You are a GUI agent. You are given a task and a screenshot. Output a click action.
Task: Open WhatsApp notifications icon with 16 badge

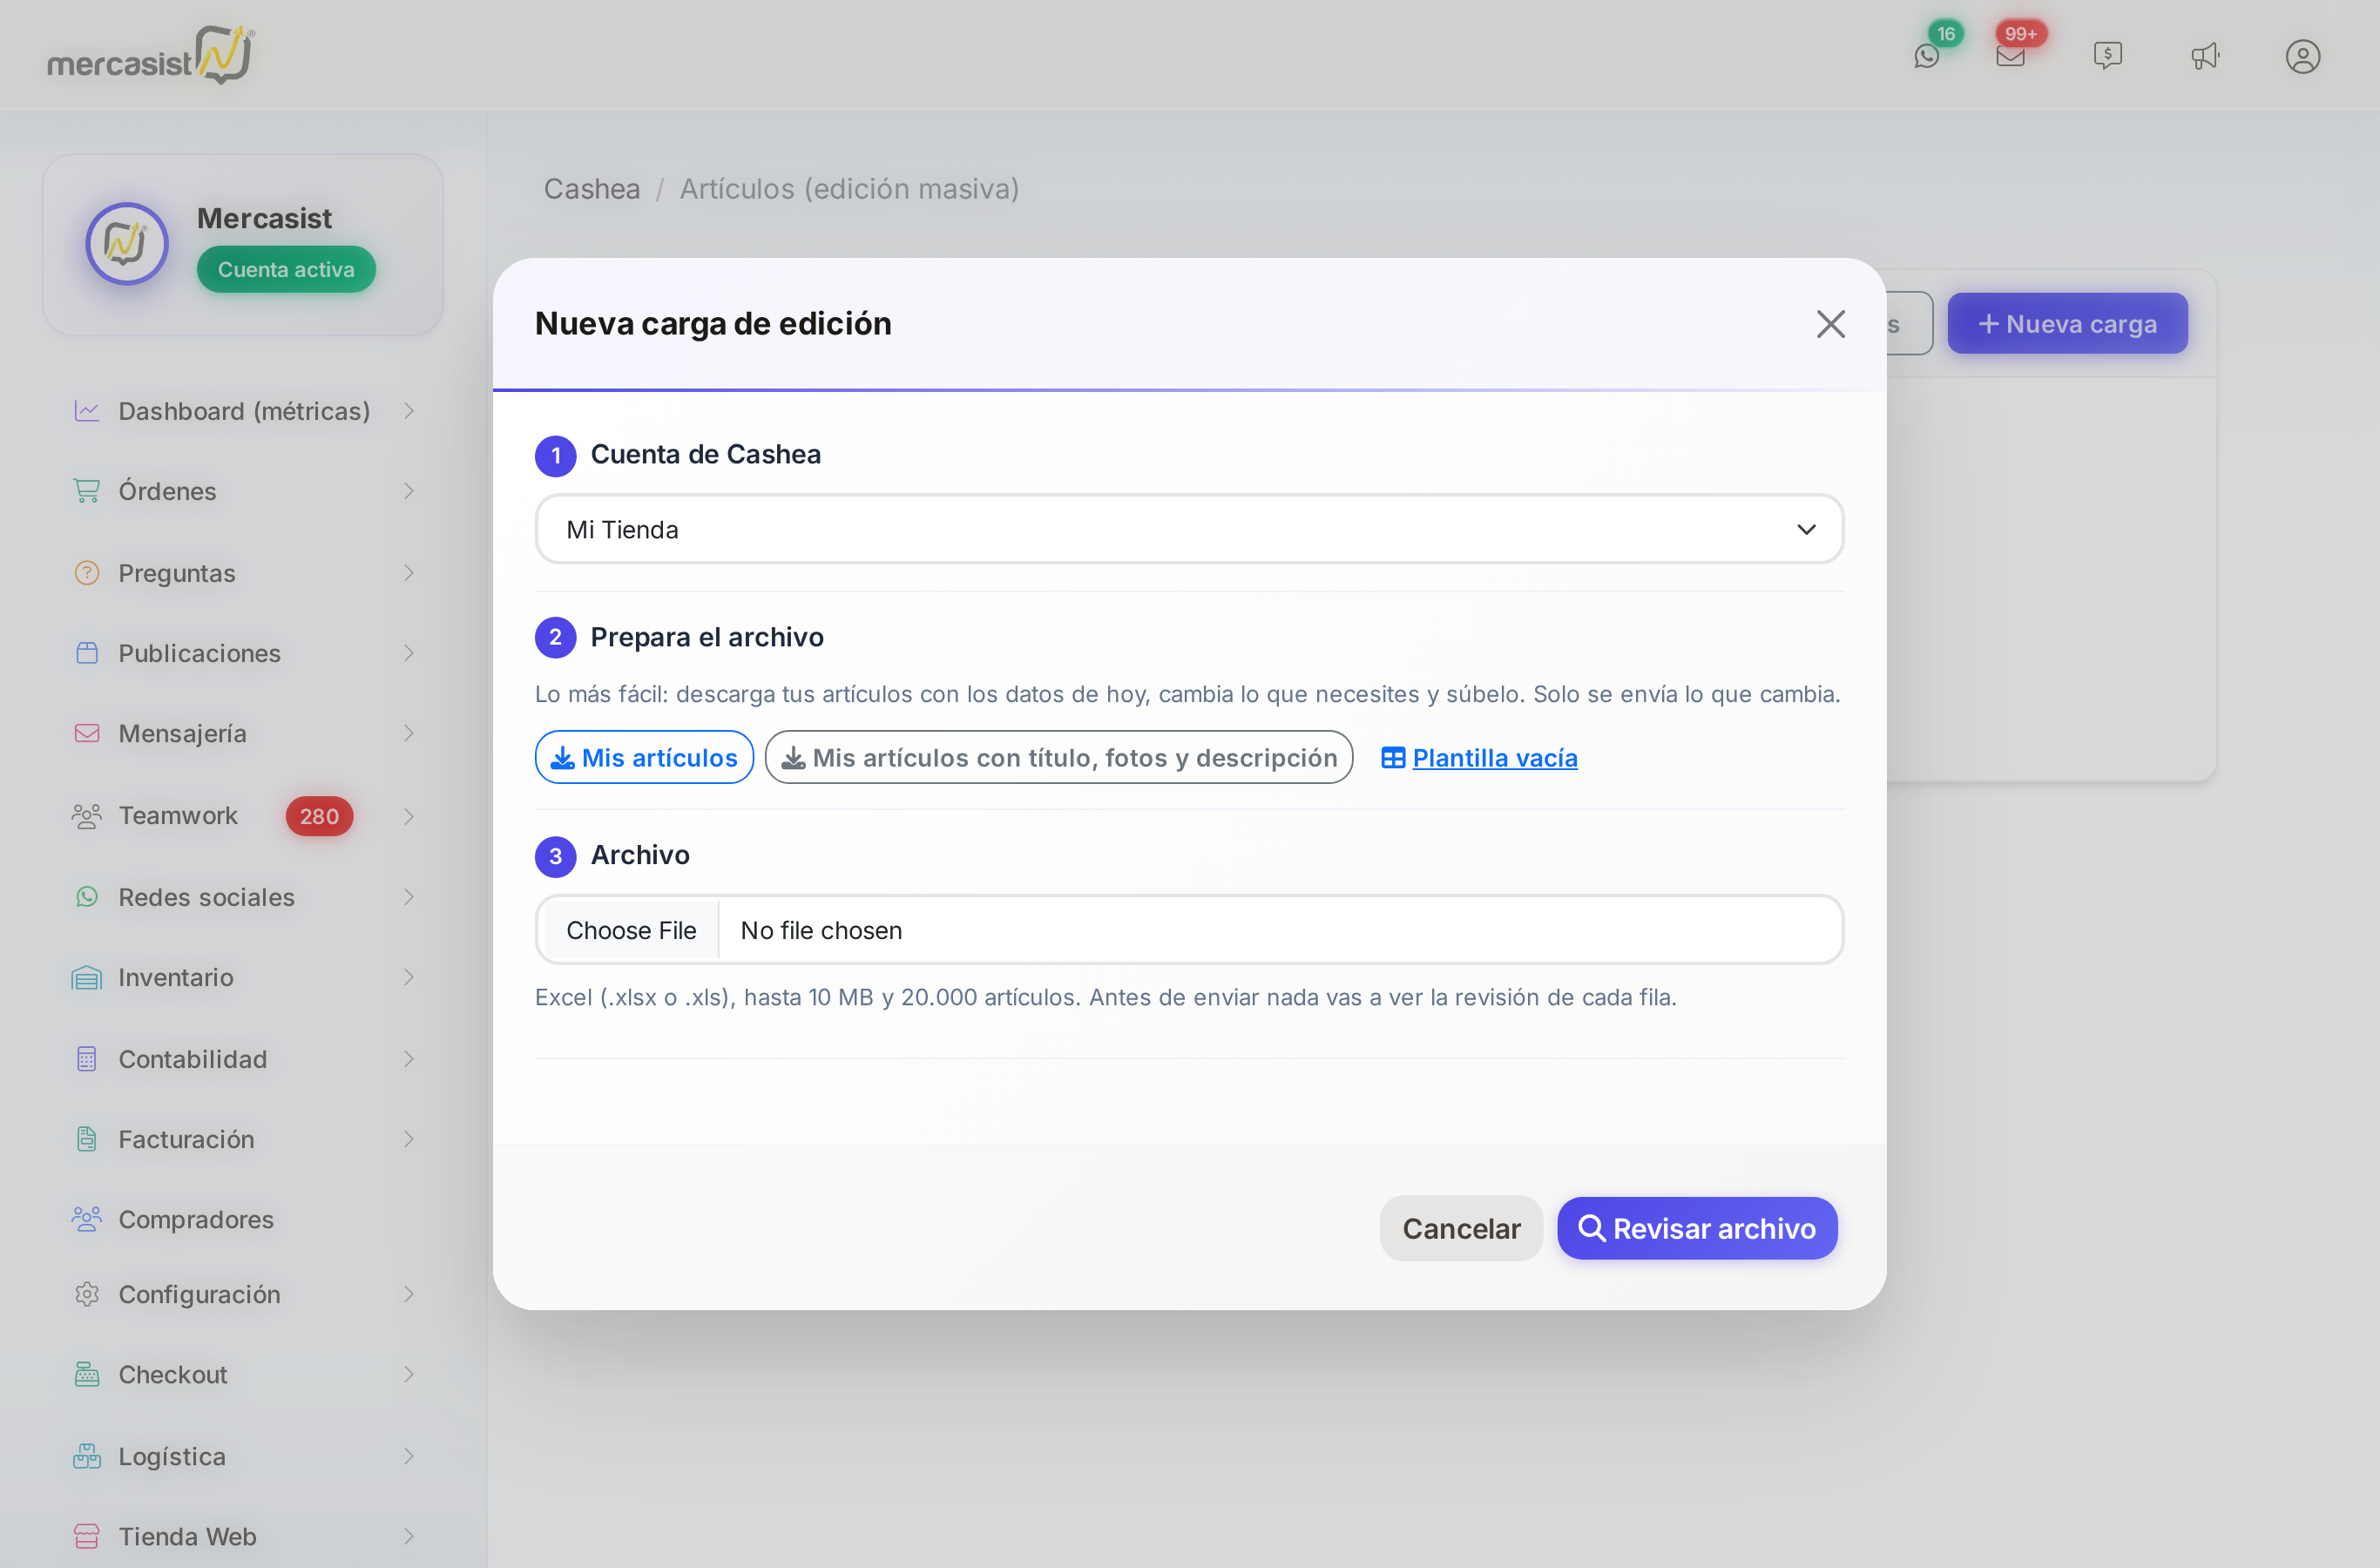tap(1927, 56)
